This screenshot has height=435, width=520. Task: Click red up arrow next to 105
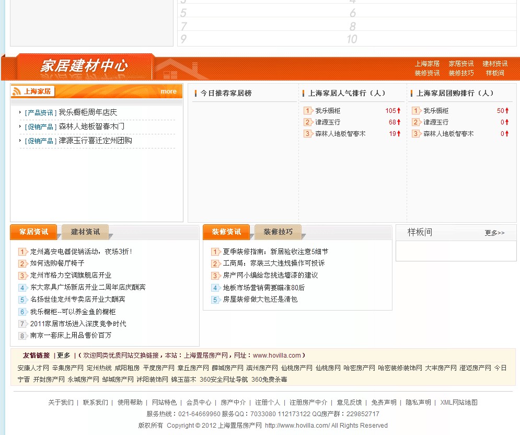tap(399, 111)
